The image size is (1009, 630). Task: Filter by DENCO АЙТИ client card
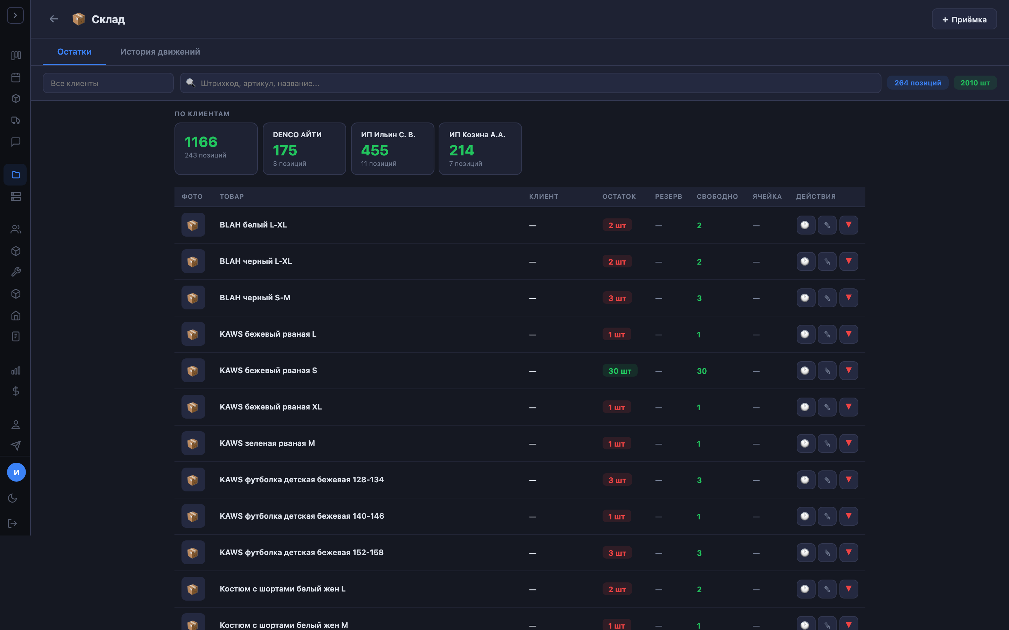pos(304,149)
